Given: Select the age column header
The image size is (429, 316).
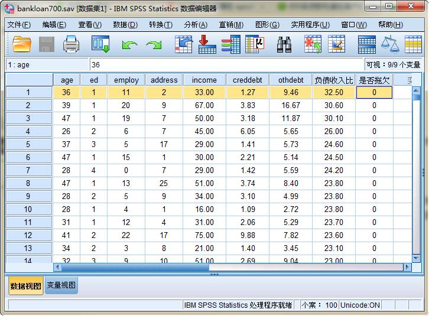Looking at the screenshot, I should click(x=67, y=80).
